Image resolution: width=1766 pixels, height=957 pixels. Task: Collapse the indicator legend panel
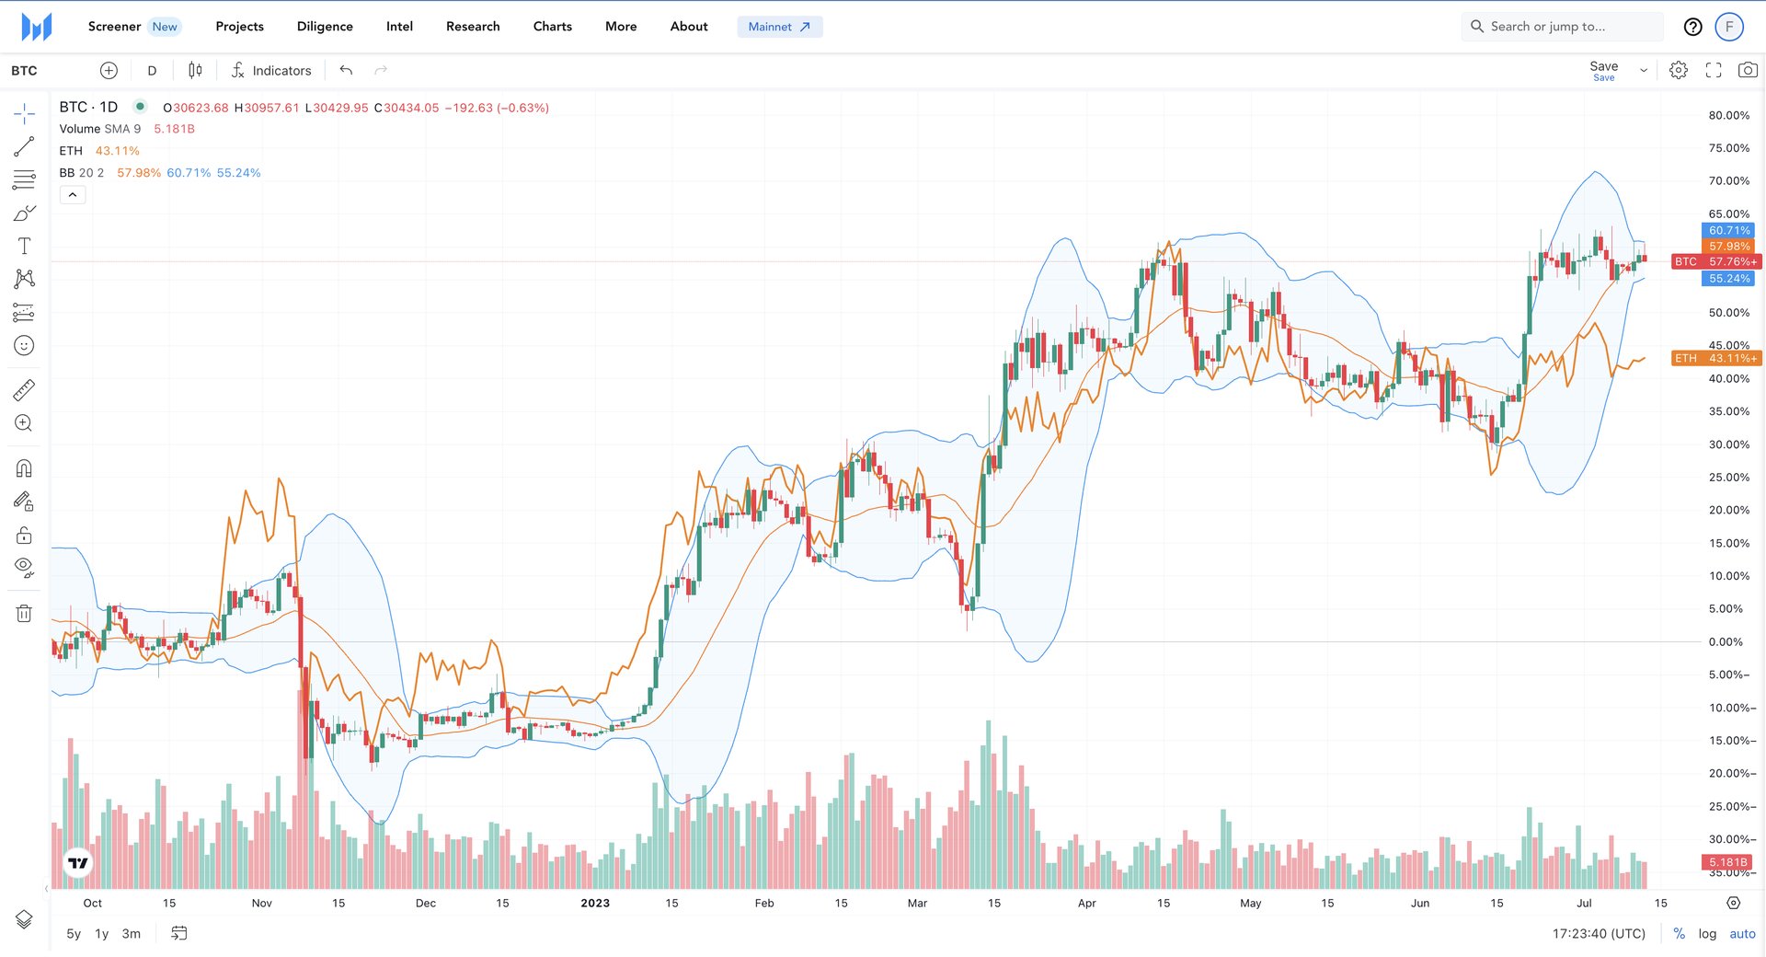point(73,195)
